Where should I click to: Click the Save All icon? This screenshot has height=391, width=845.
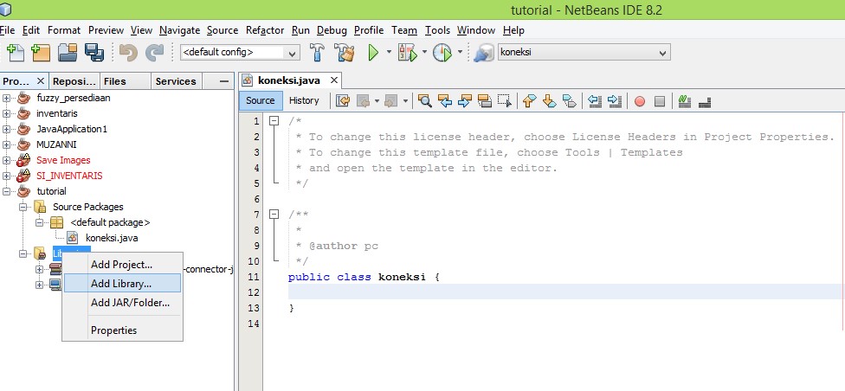click(94, 53)
